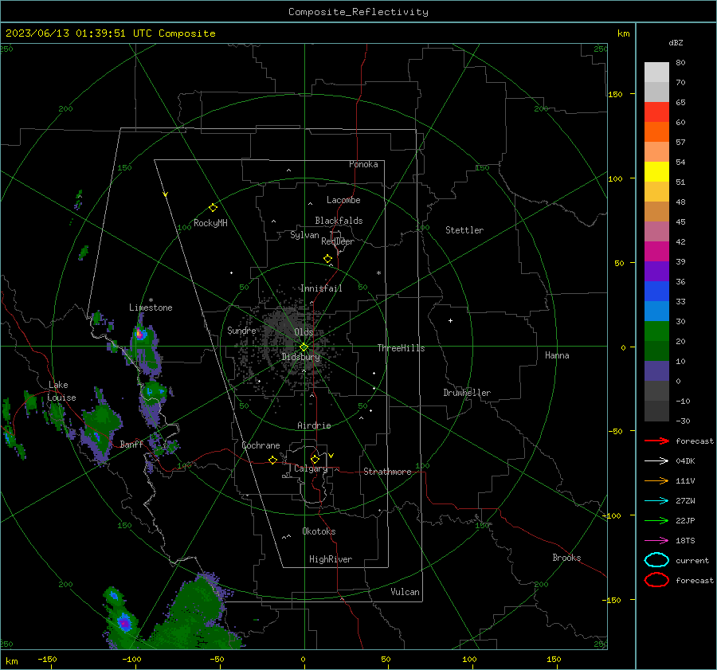Click the Composite_Reflectivity title

coord(358,12)
